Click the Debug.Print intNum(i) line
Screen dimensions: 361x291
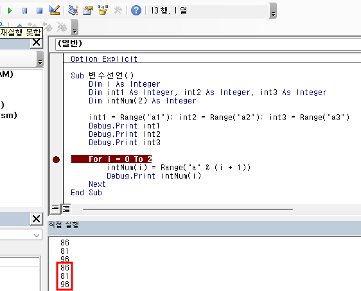coord(154,176)
